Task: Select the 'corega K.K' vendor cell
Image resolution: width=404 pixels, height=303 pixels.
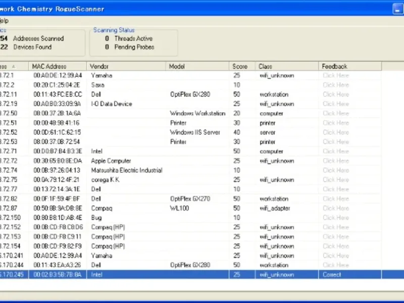Action: click(106, 180)
